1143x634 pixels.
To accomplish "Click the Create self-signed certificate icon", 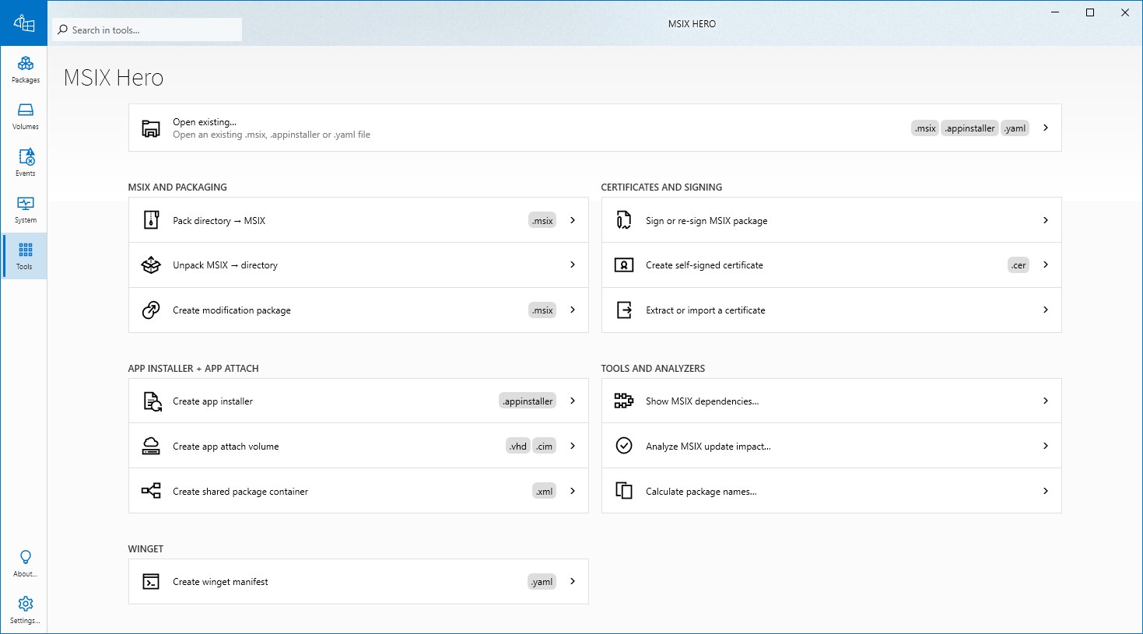I will pos(624,265).
